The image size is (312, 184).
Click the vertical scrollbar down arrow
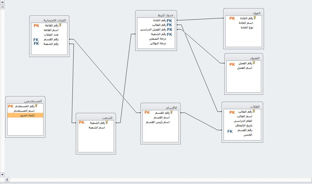pos(2,174)
